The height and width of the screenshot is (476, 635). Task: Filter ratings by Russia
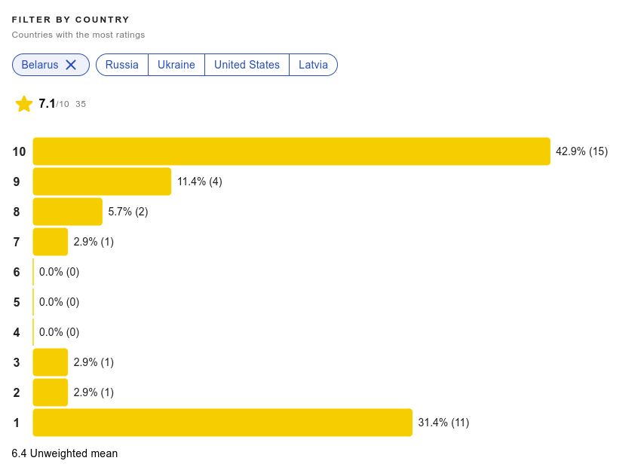pos(122,65)
